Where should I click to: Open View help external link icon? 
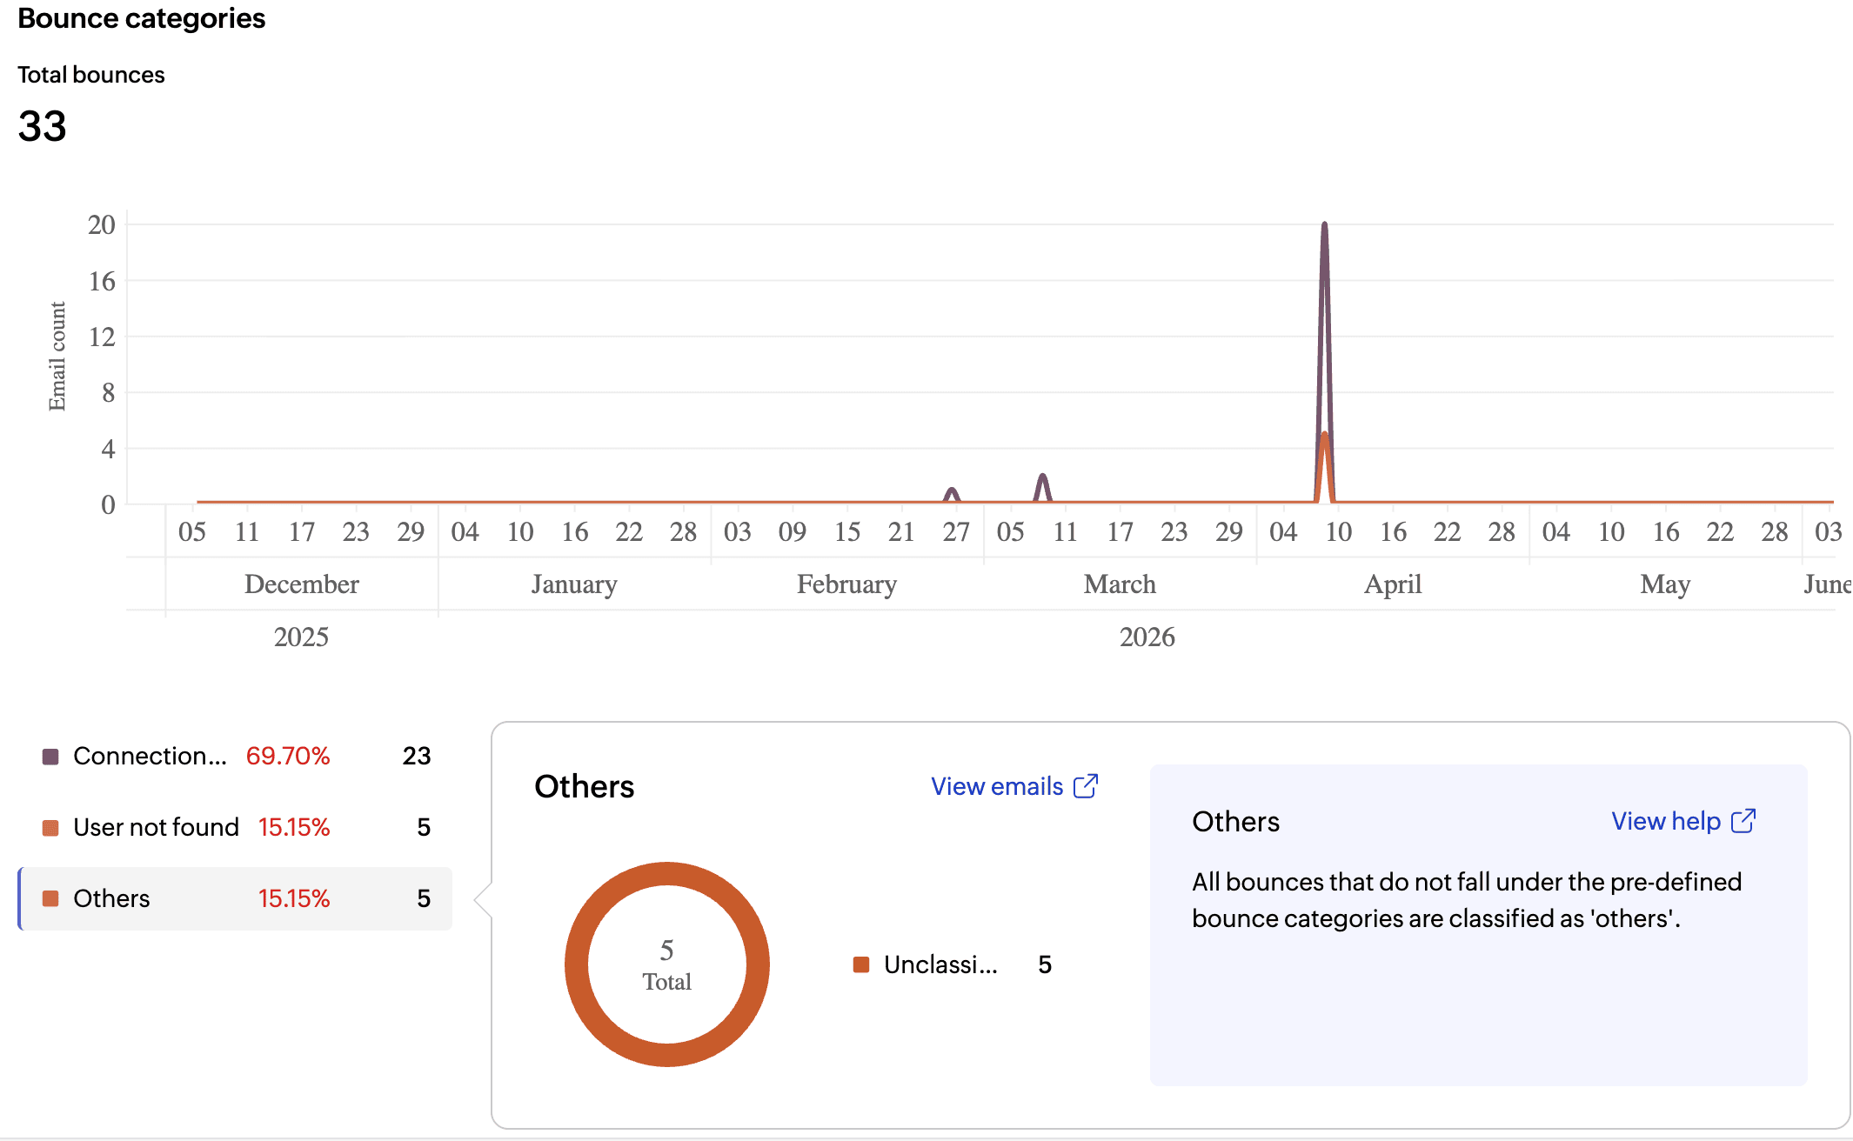(1743, 821)
